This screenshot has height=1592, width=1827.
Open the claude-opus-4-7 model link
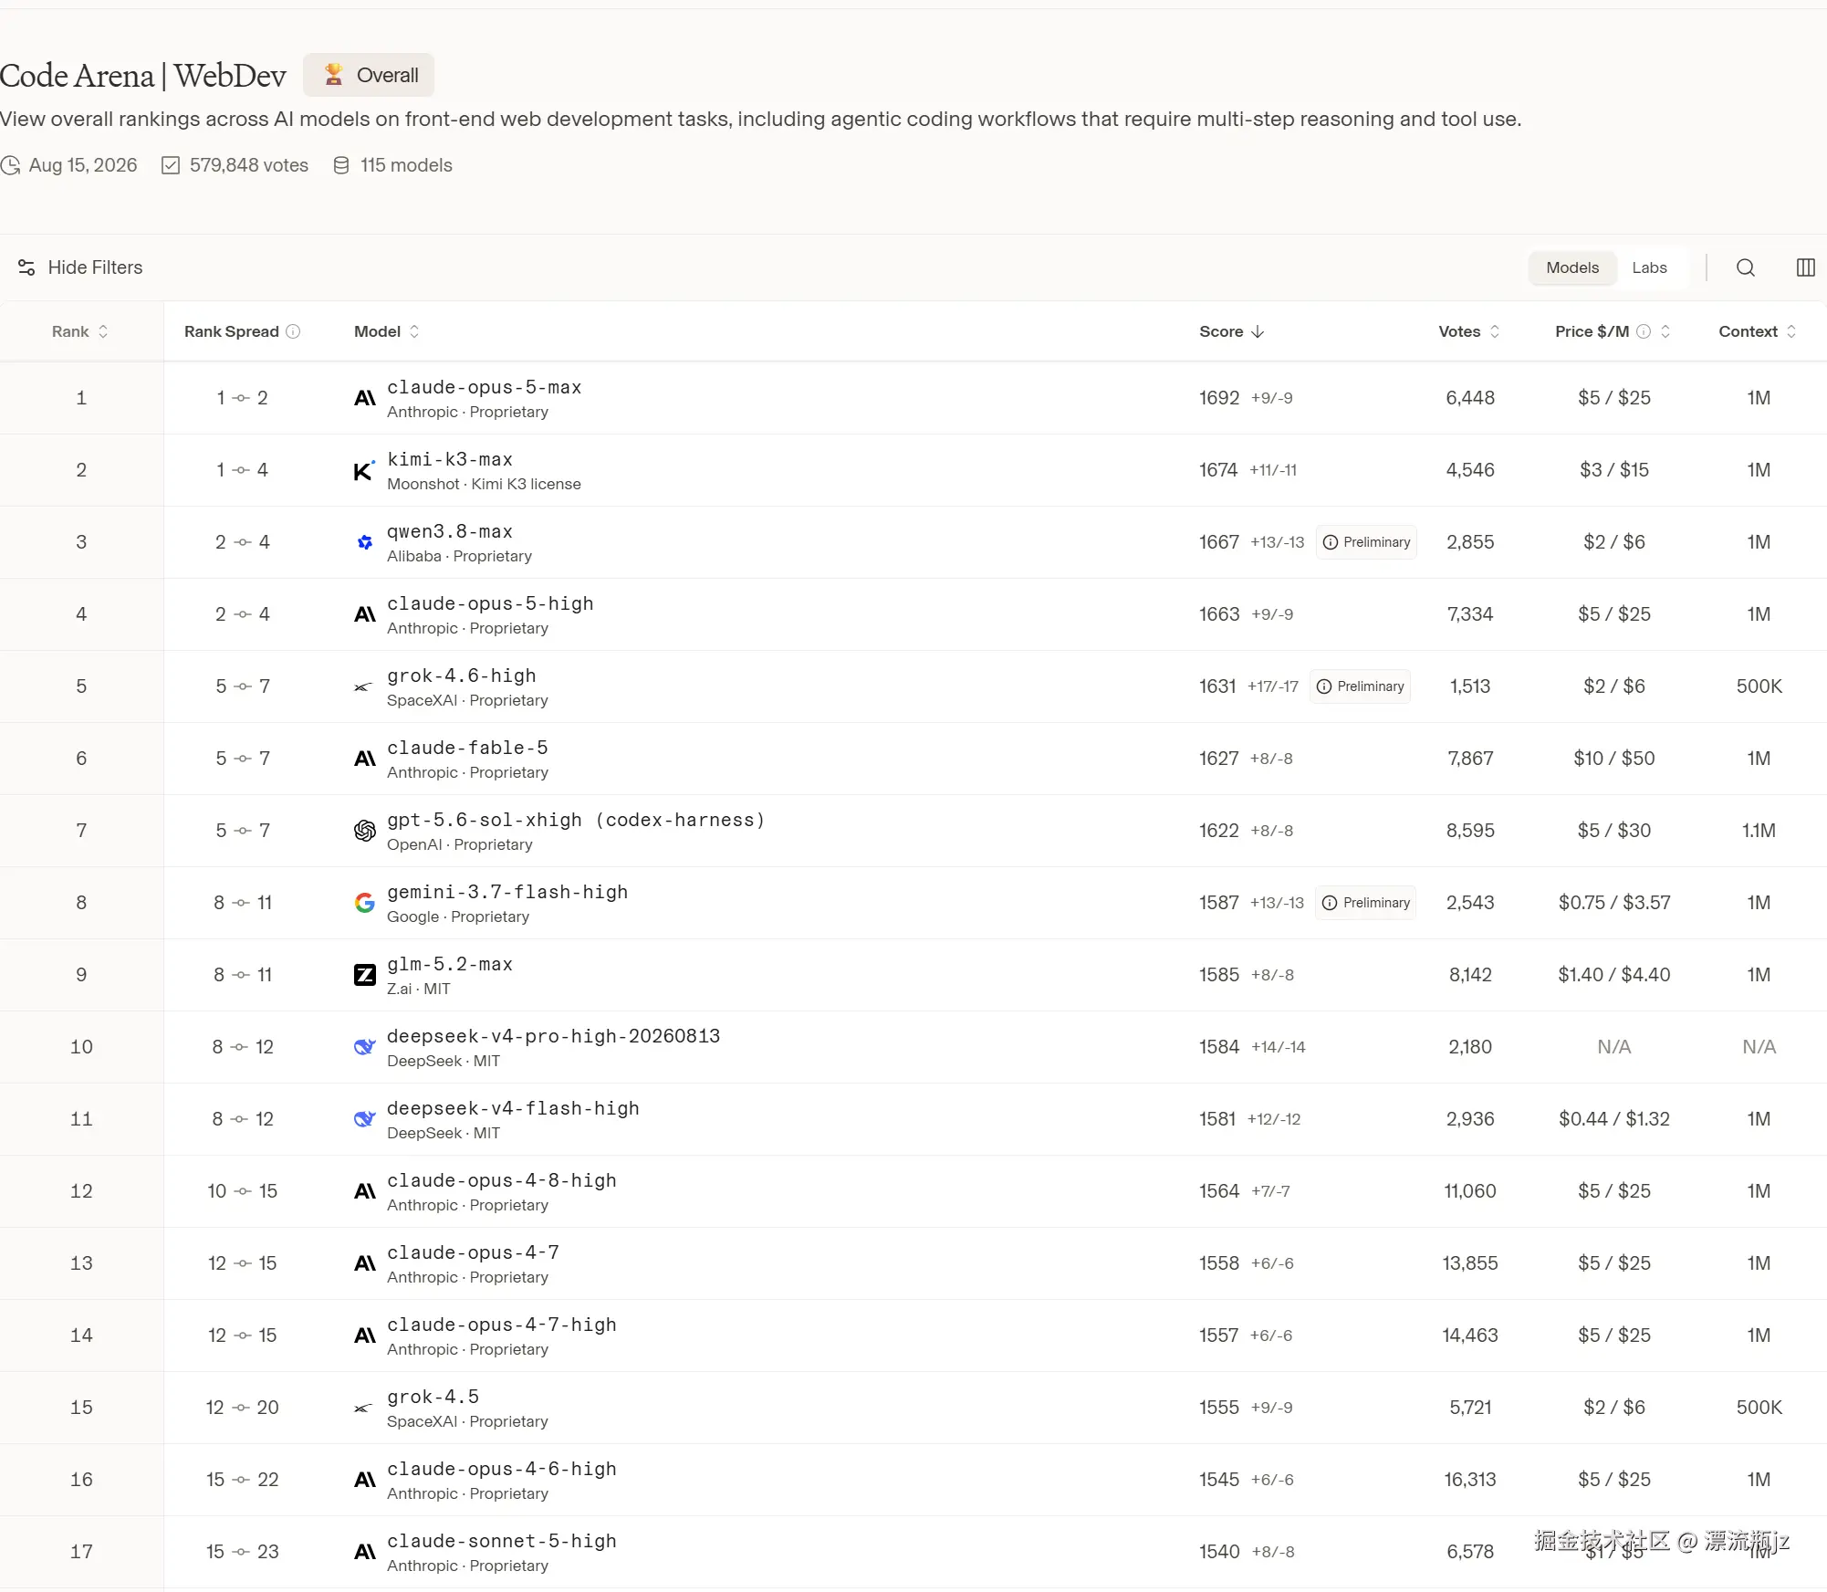click(473, 1252)
